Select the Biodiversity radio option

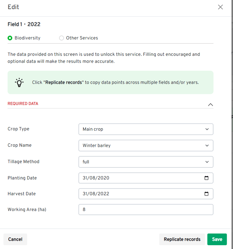click(x=10, y=38)
